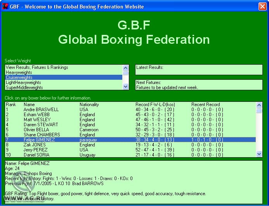Screen dimensions: 269x206
Task: Select SuperMiddleweights in weight list
Action: [64, 88]
